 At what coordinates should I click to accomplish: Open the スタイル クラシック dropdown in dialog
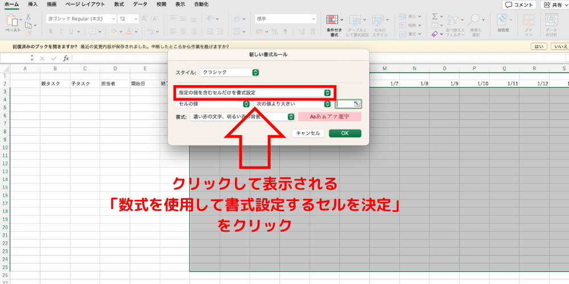pyautogui.click(x=230, y=73)
